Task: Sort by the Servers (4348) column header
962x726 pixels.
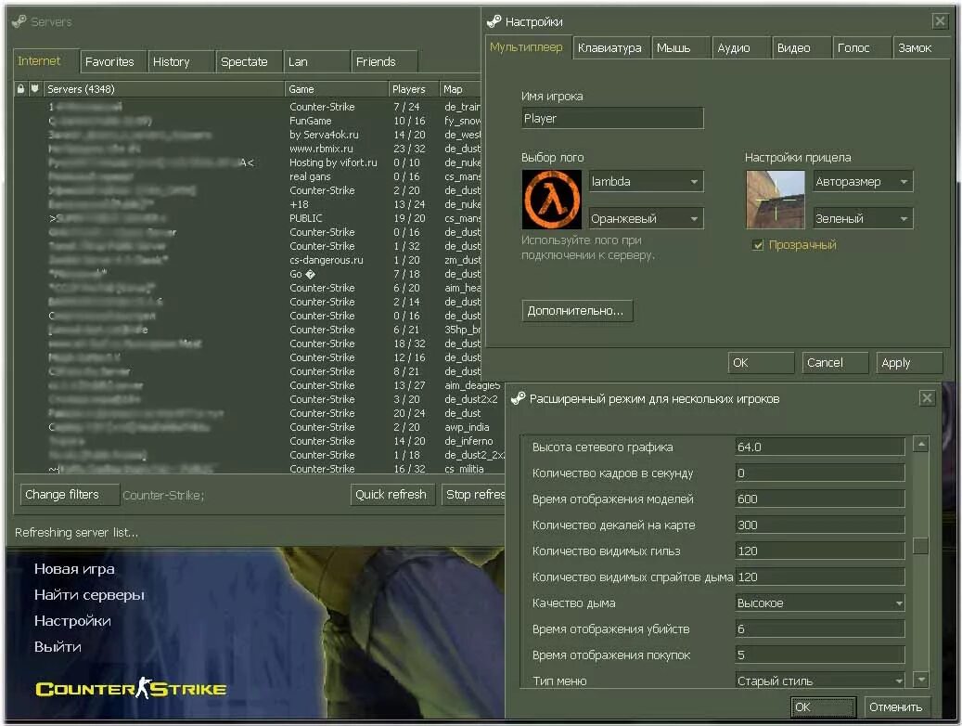Action: tap(164, 89)
